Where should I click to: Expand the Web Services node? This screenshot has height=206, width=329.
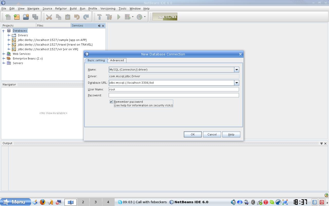coord(4,54)
